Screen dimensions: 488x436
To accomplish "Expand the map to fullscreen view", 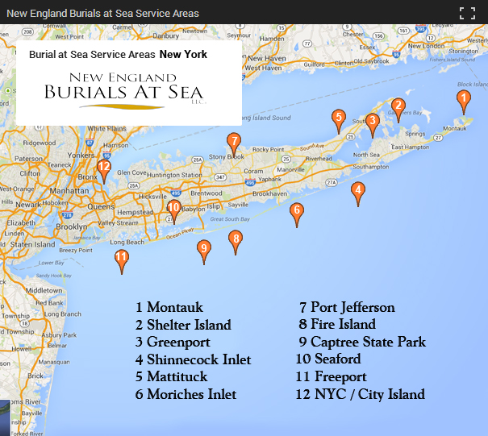I will (467, 13).
